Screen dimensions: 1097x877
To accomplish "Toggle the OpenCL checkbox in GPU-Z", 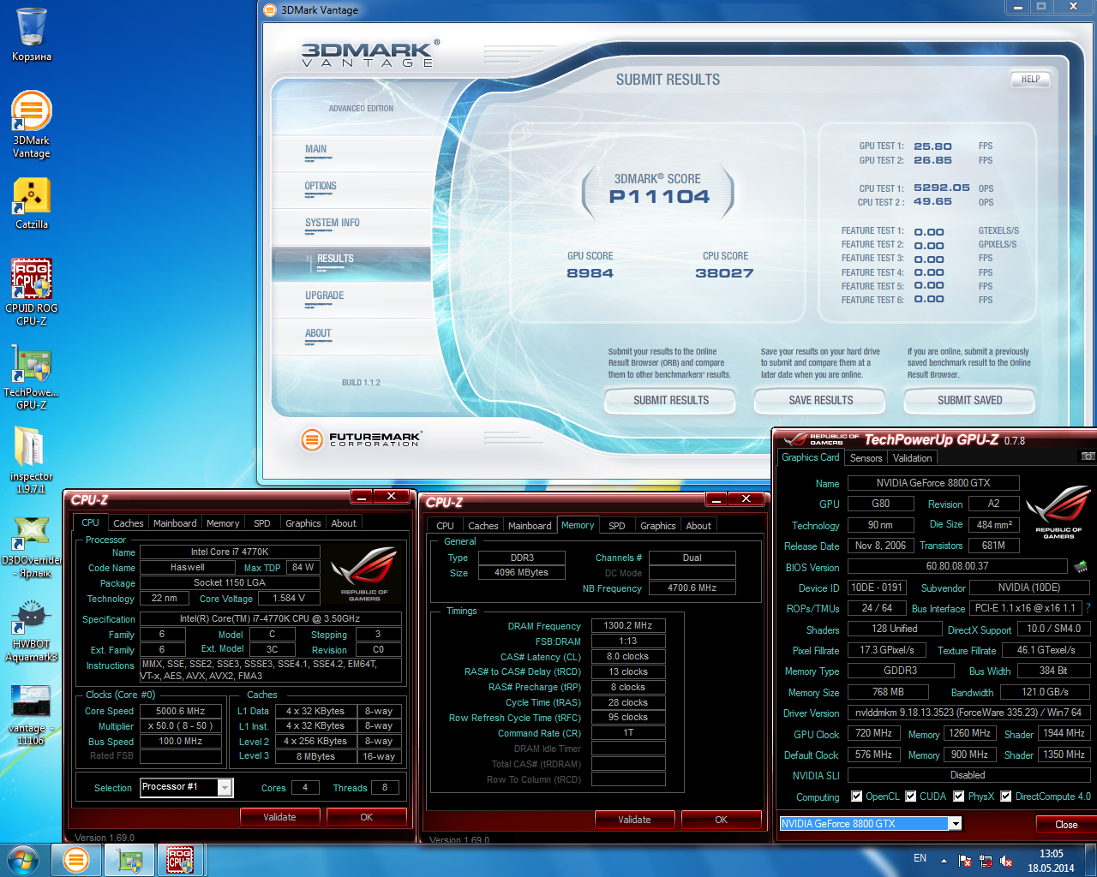I will tap(857, 796).
